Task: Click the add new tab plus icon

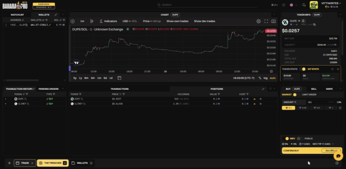Action: [x=9, y=163]
